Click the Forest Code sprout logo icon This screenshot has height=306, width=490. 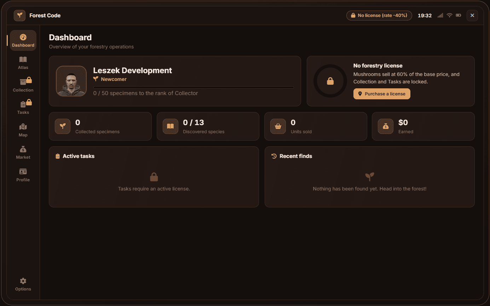pos(20,16)
